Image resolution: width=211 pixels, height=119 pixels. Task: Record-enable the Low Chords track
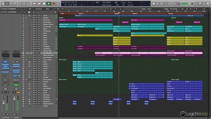point(39,53)
